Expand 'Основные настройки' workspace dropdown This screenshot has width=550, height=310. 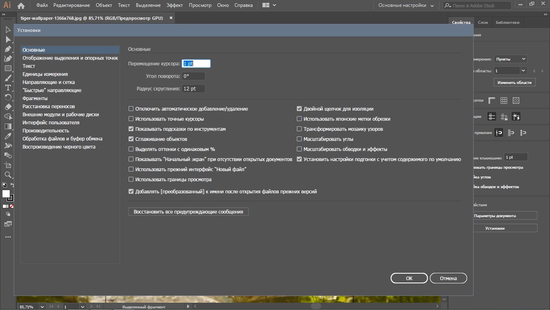(x=406, y=6)
